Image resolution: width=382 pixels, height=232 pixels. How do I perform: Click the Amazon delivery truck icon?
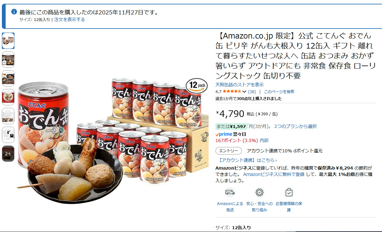click(x=230, y=192)
